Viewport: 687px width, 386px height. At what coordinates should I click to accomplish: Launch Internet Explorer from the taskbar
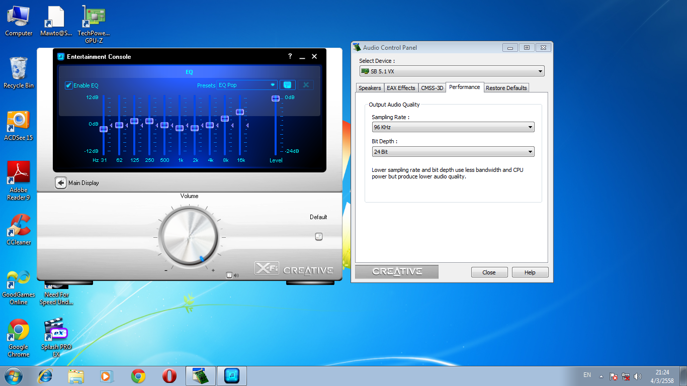46,375
